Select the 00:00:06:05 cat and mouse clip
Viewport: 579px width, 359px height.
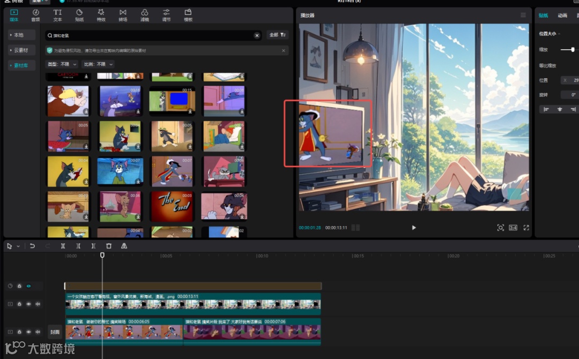tap(124, 332)
